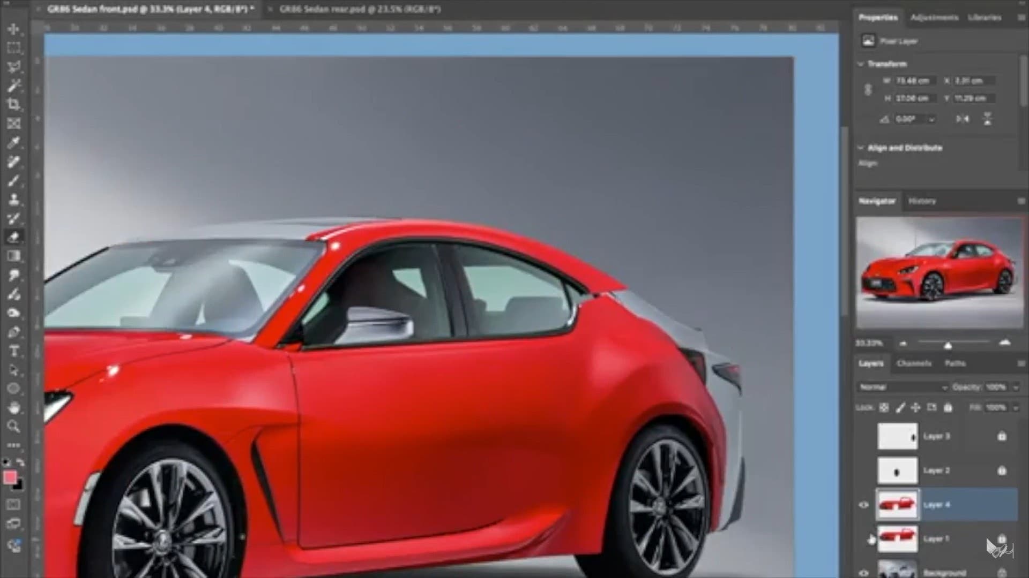Zoom in using Navigator large mountain button
The width and height of the screenshot is (1029, 578).
click(x=1005, y=343)
